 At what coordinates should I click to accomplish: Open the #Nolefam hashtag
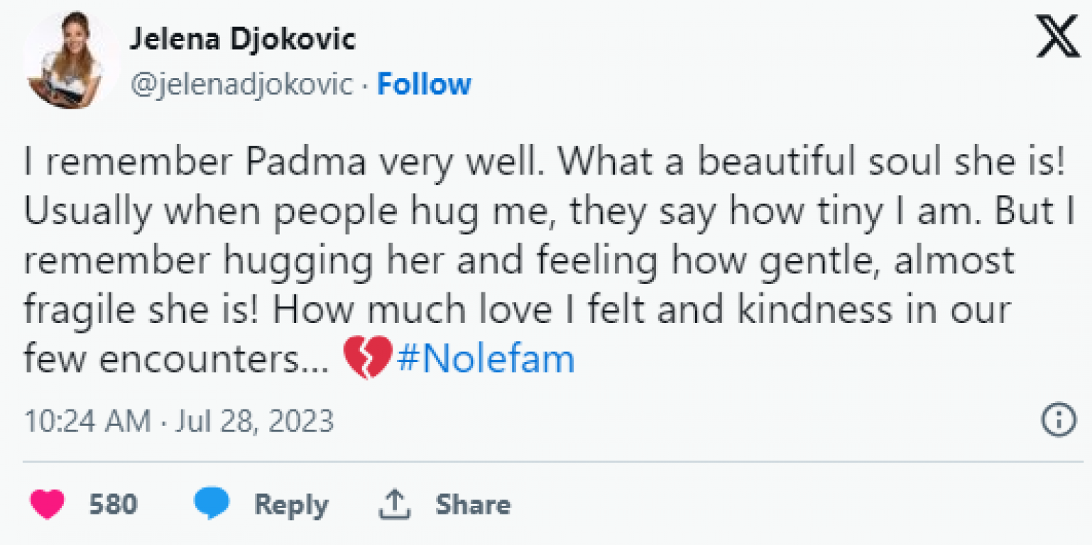486,359
